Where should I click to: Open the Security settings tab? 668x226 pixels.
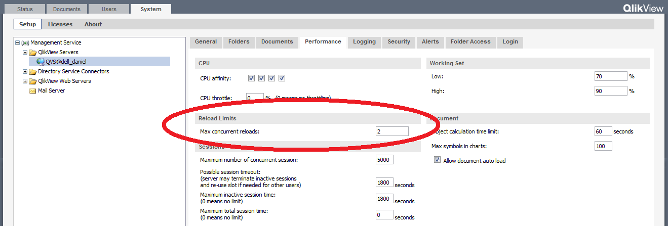click(399, 42)
